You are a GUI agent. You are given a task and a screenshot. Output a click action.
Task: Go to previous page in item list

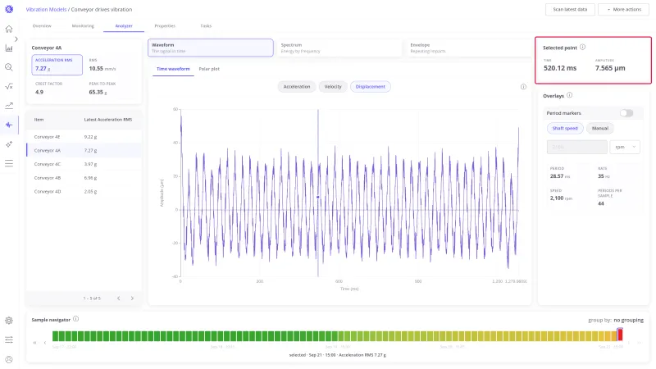coord(118,298)
